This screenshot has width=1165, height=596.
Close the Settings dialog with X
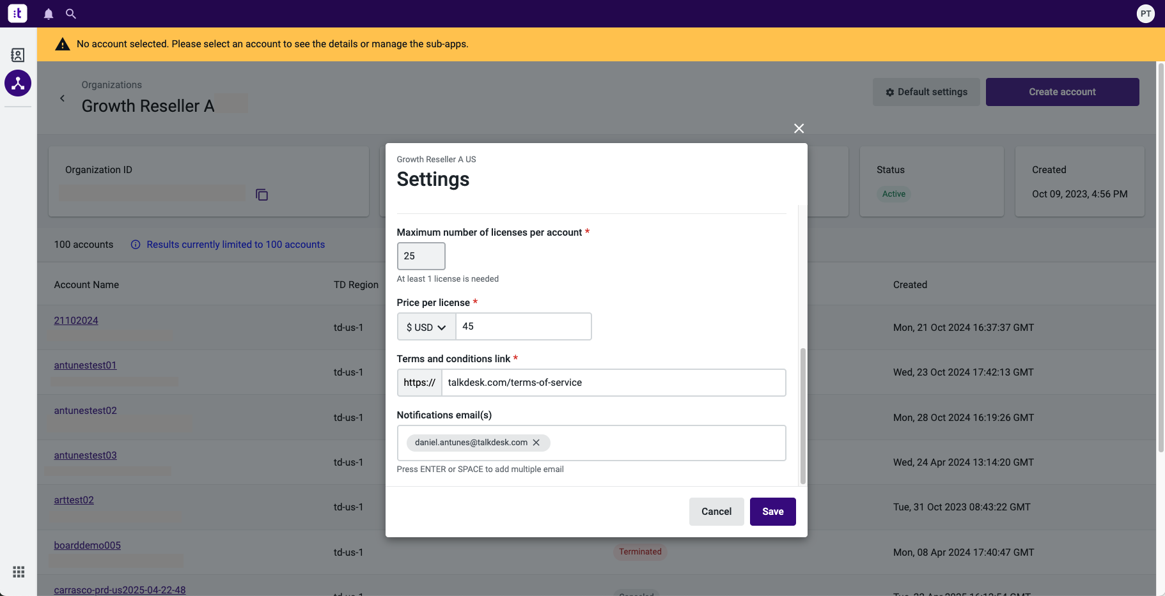point(799,128)
